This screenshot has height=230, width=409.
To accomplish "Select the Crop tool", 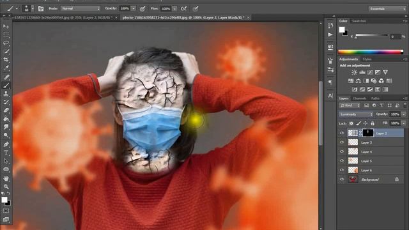I will click(6, 59).
